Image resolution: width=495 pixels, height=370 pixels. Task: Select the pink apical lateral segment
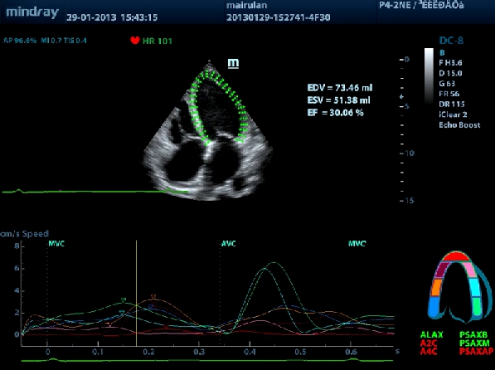[469, 269]
